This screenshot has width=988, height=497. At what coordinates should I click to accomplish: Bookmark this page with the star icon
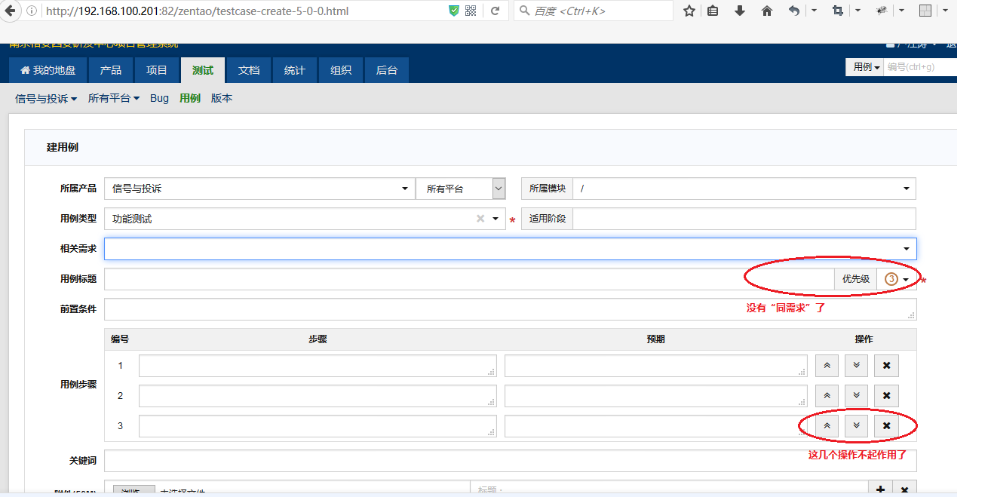689,11
